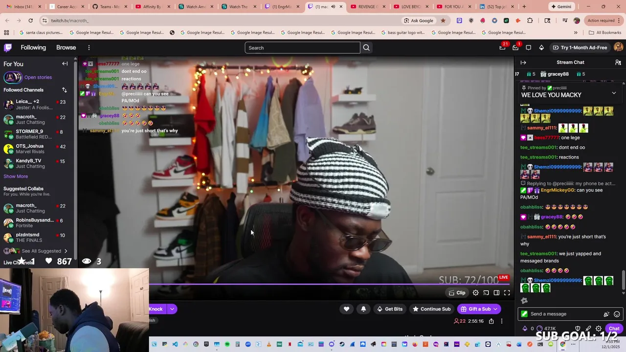Open stories link

(x=38, y=77)
